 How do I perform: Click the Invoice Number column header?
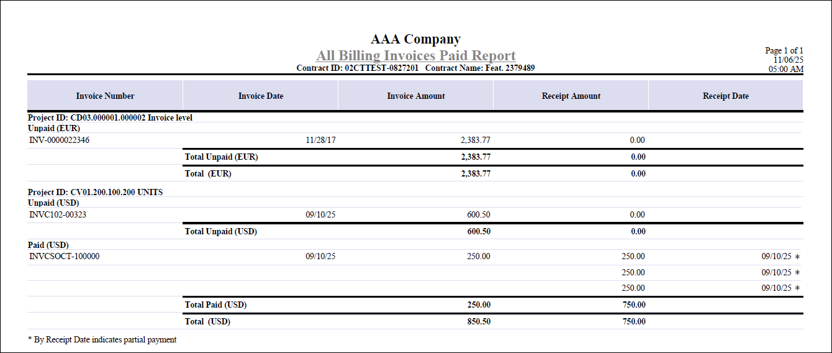pos(105,96)
